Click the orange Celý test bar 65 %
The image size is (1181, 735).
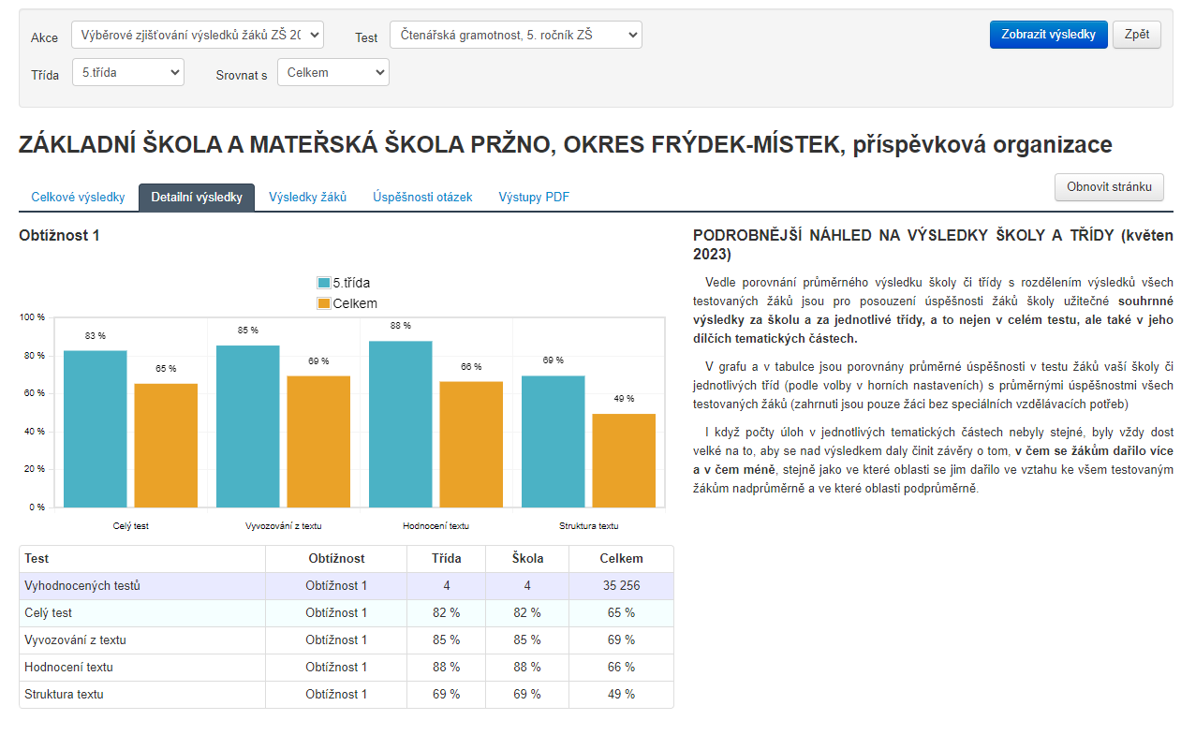[x=166, y=446]
